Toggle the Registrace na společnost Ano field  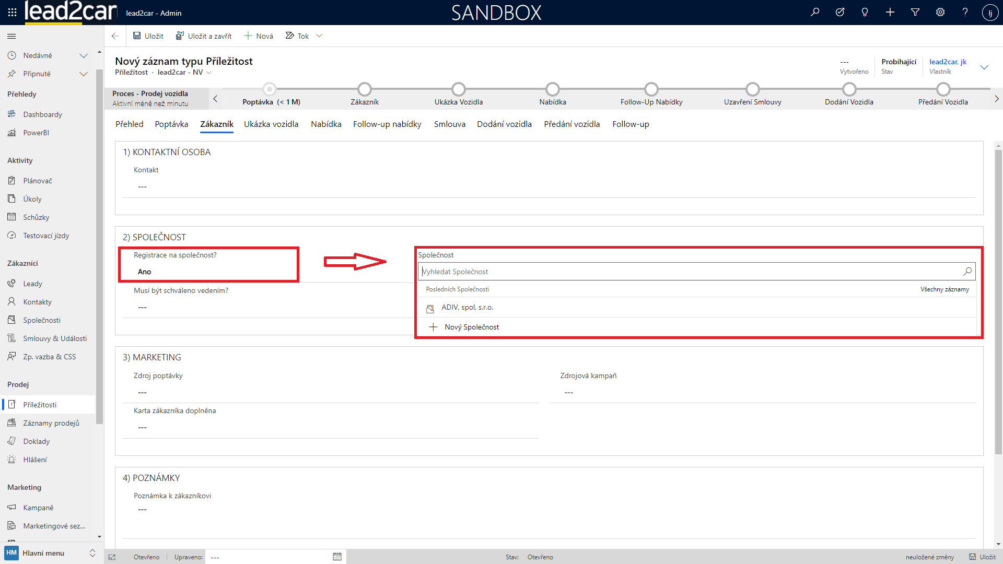pos(145,272)
